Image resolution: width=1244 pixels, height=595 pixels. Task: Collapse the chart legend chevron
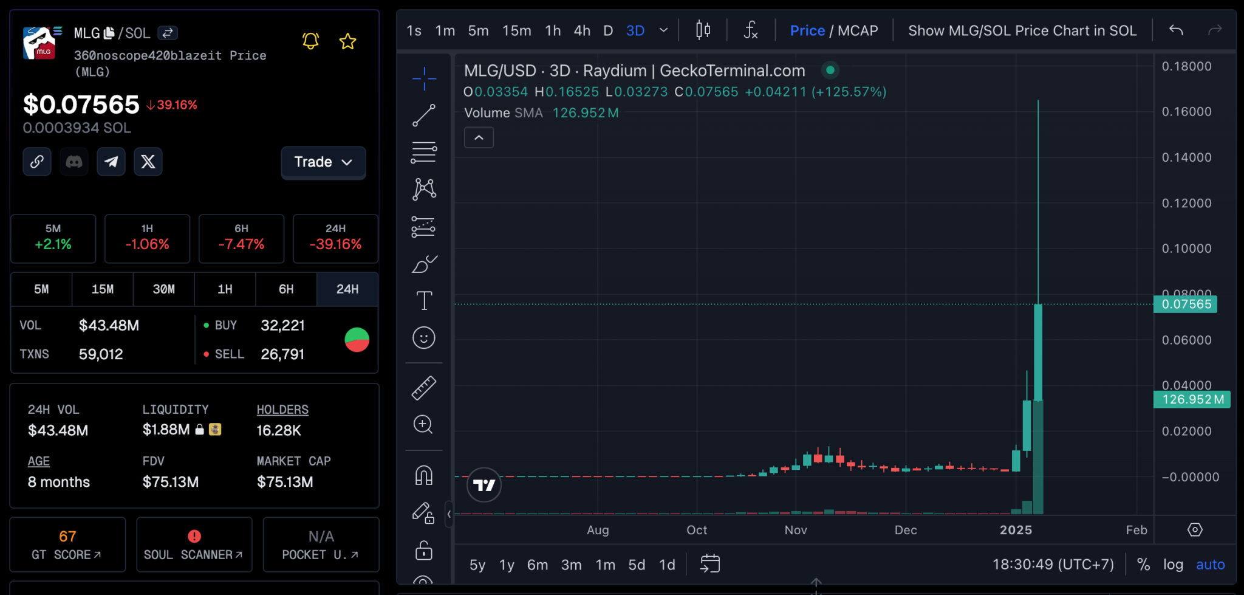pos(479,138)
